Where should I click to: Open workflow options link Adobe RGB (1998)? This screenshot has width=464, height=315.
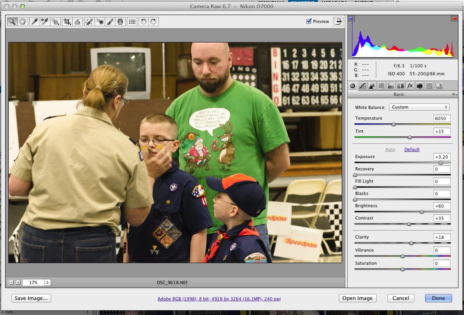[x=219, y=299]
